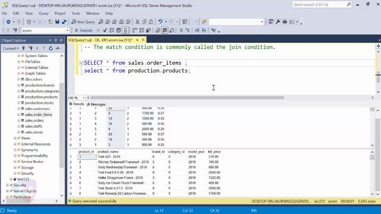Click the Cut scissors icon
The height and width of the screenshot is (214, 381).
point(138,22)
